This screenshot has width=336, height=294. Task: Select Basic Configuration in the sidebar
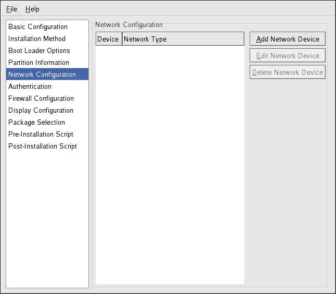38,26
